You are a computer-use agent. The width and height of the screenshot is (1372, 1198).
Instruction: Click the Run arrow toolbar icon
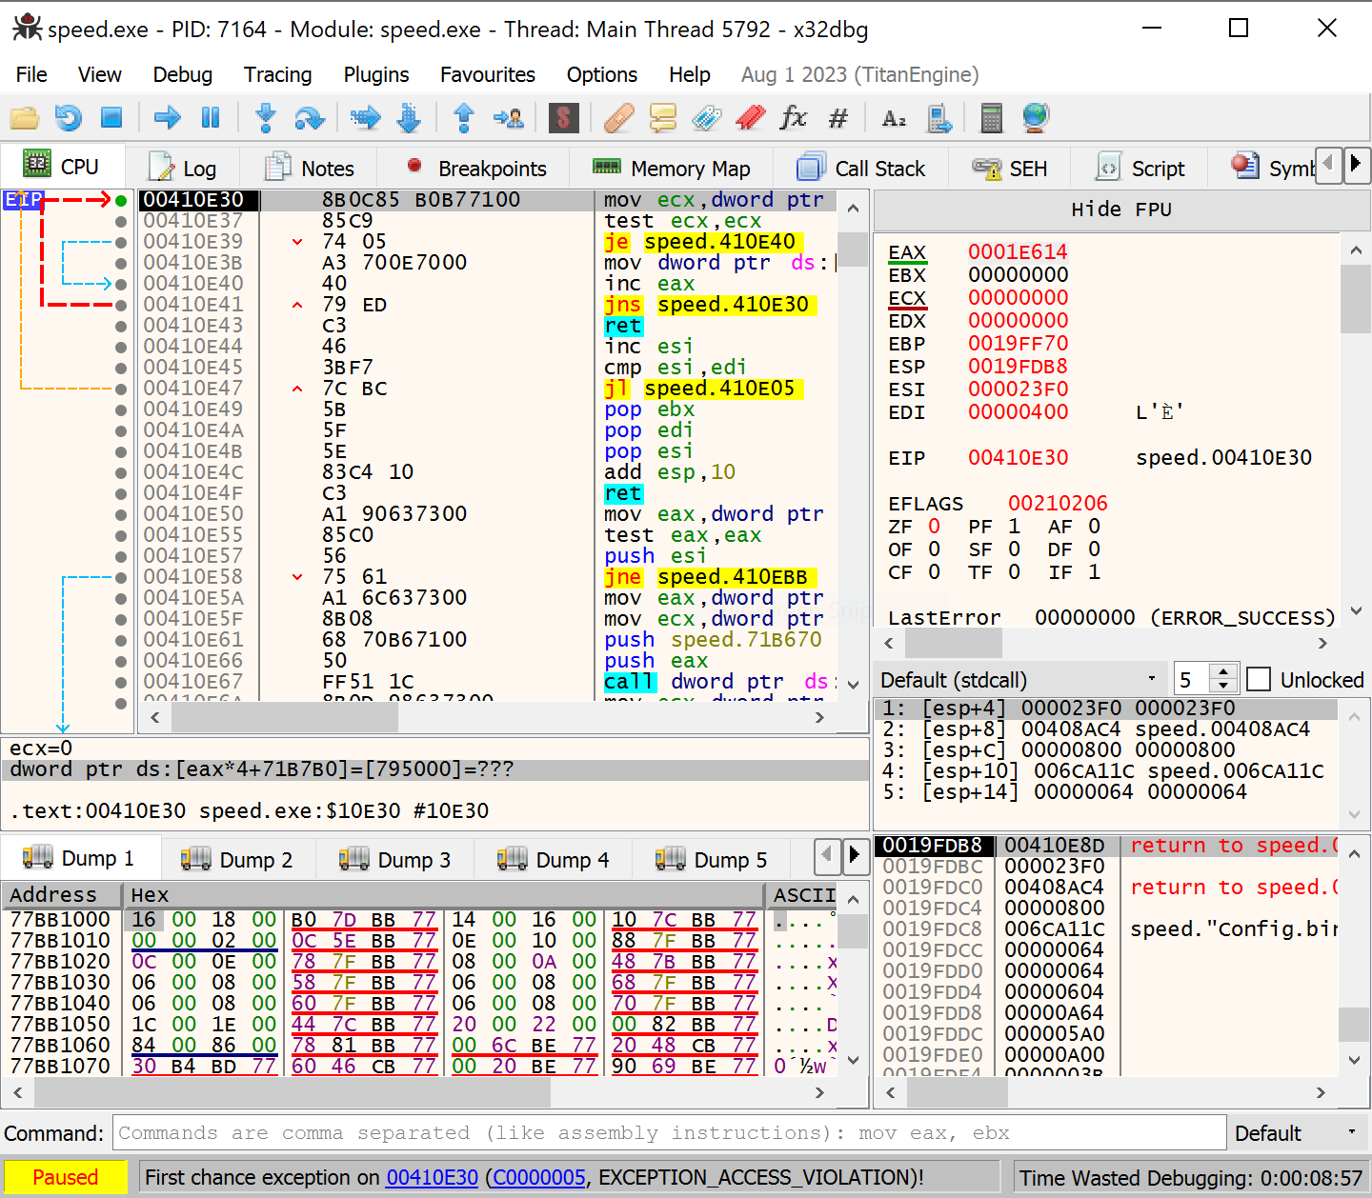(167, 118)
